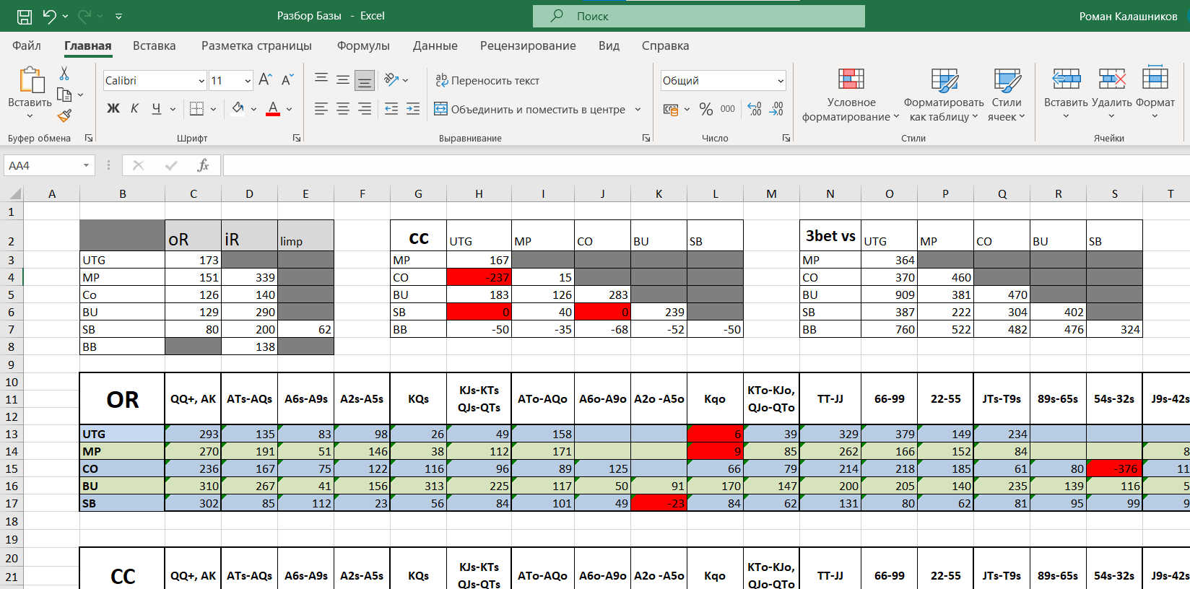Switch to the Данные tab
Screen dimensions: 1190x589
[435, 45]
